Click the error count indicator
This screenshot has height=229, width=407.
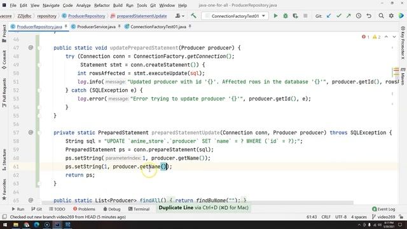(366, 37)
